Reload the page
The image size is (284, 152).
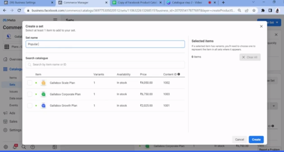point(19,10)
